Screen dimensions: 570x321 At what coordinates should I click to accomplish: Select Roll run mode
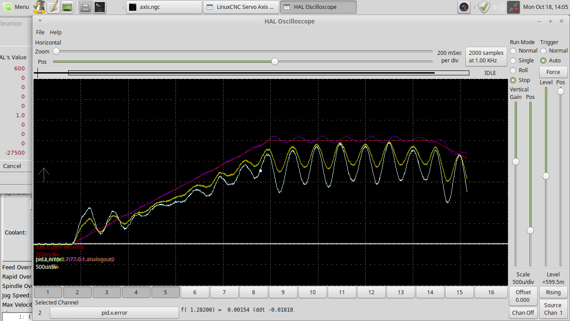[519, 70]
